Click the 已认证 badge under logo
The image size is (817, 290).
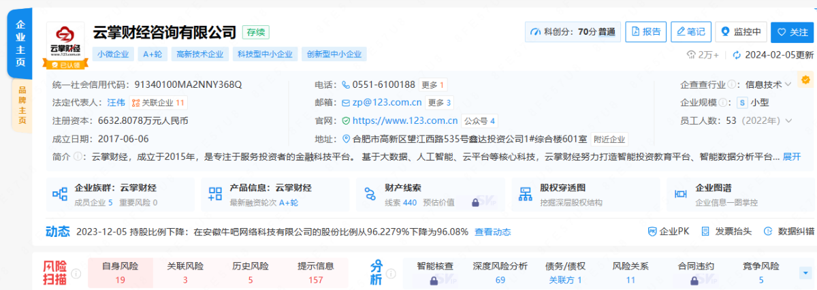click(x=66, y=65)
